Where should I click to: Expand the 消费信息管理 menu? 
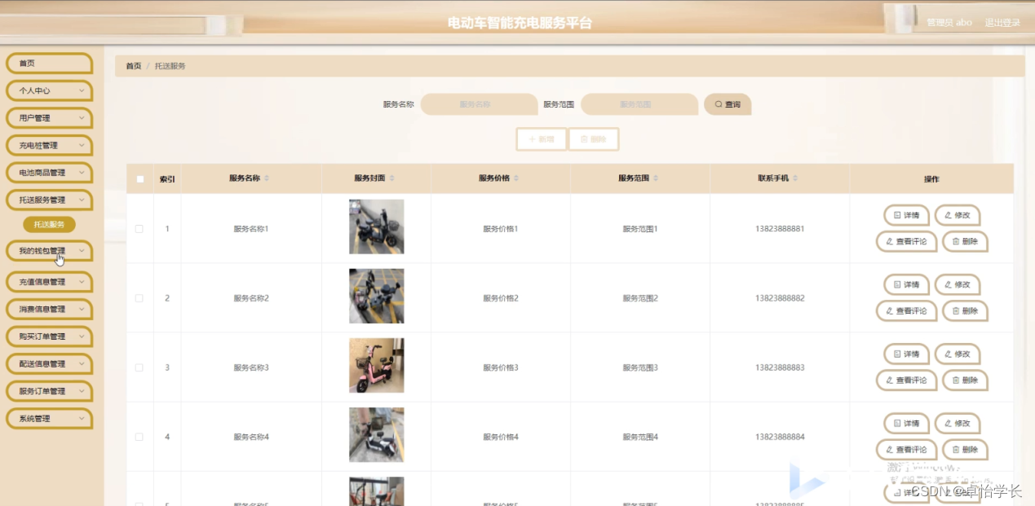[x=49, y=309]
